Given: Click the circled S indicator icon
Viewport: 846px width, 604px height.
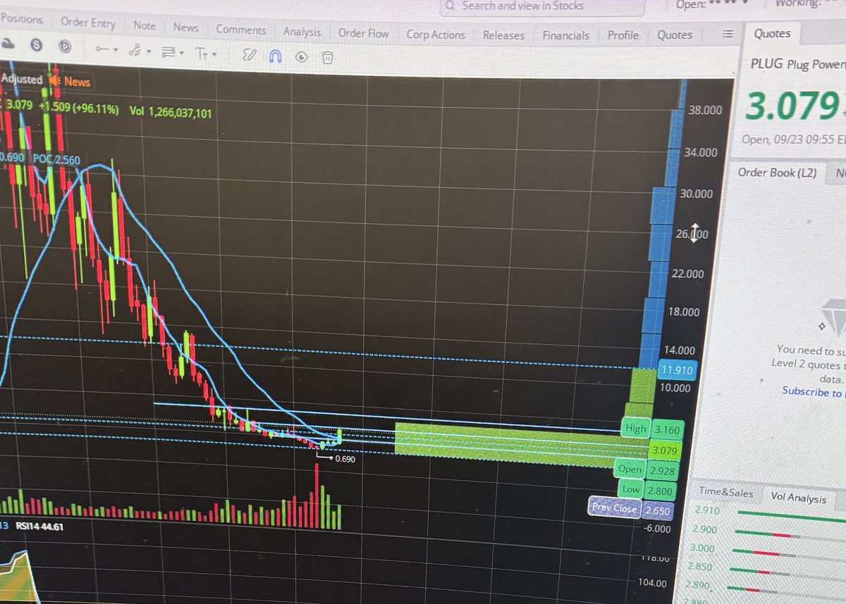Looking at the screenshot, I should point(37,44).
